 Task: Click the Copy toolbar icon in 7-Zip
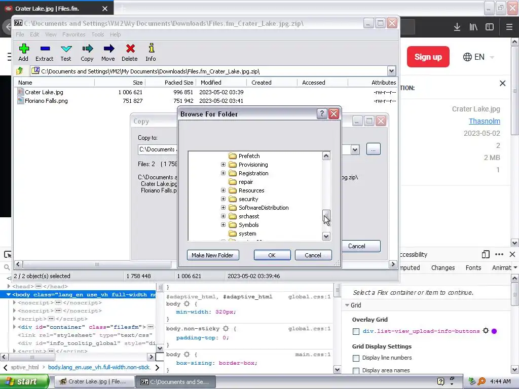[87, 49]
